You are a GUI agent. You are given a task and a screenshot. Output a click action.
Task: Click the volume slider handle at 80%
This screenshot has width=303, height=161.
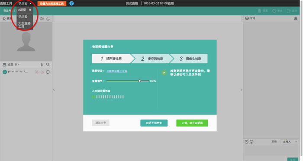(x=139, y=81)
